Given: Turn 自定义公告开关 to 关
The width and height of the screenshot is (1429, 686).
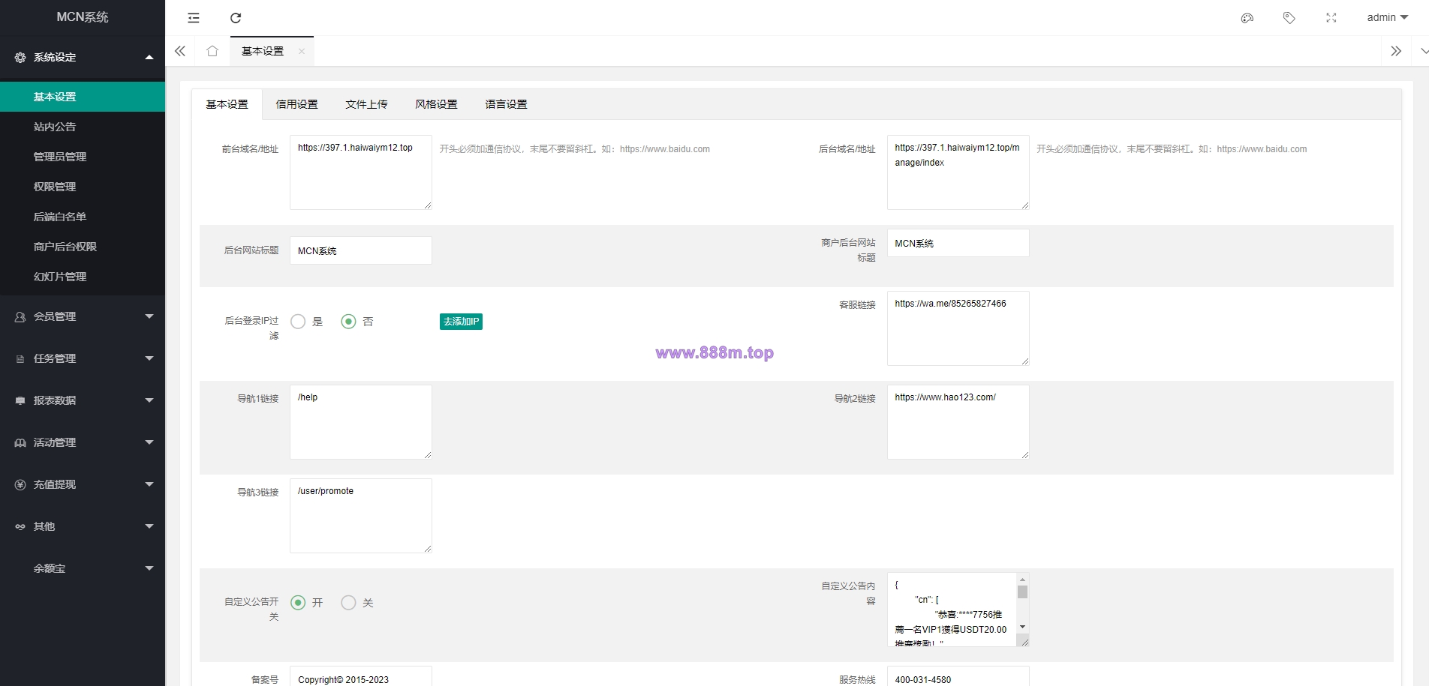Looking at the screenshot, I should point(348,603).
